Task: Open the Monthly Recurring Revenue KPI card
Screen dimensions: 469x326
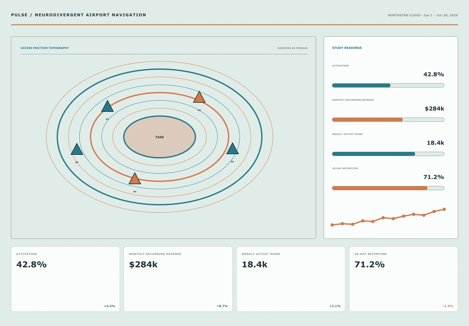Action: (178, 279)
